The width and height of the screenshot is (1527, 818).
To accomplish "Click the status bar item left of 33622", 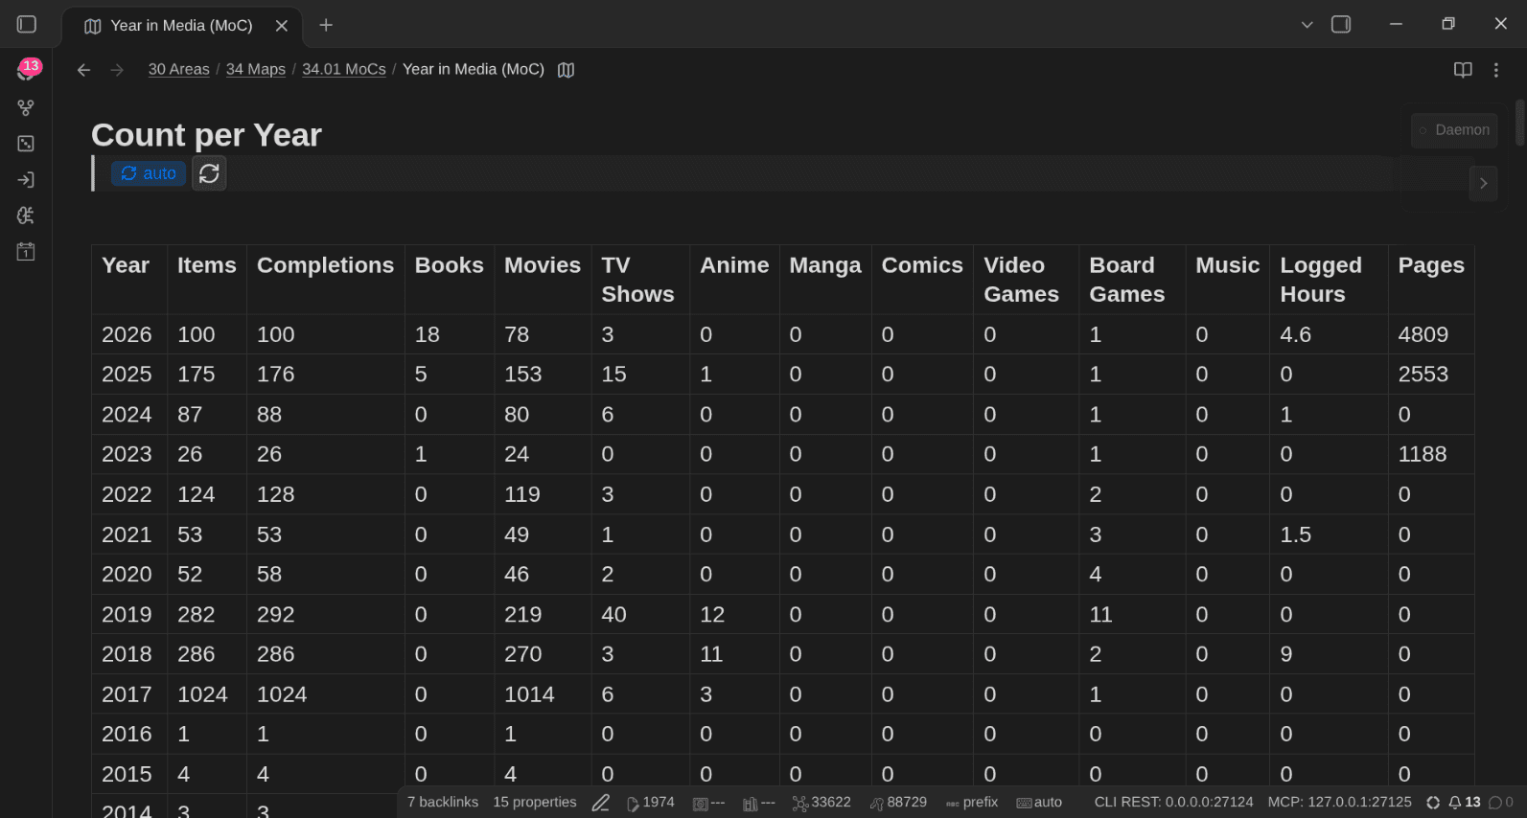I will click(758, 803).
